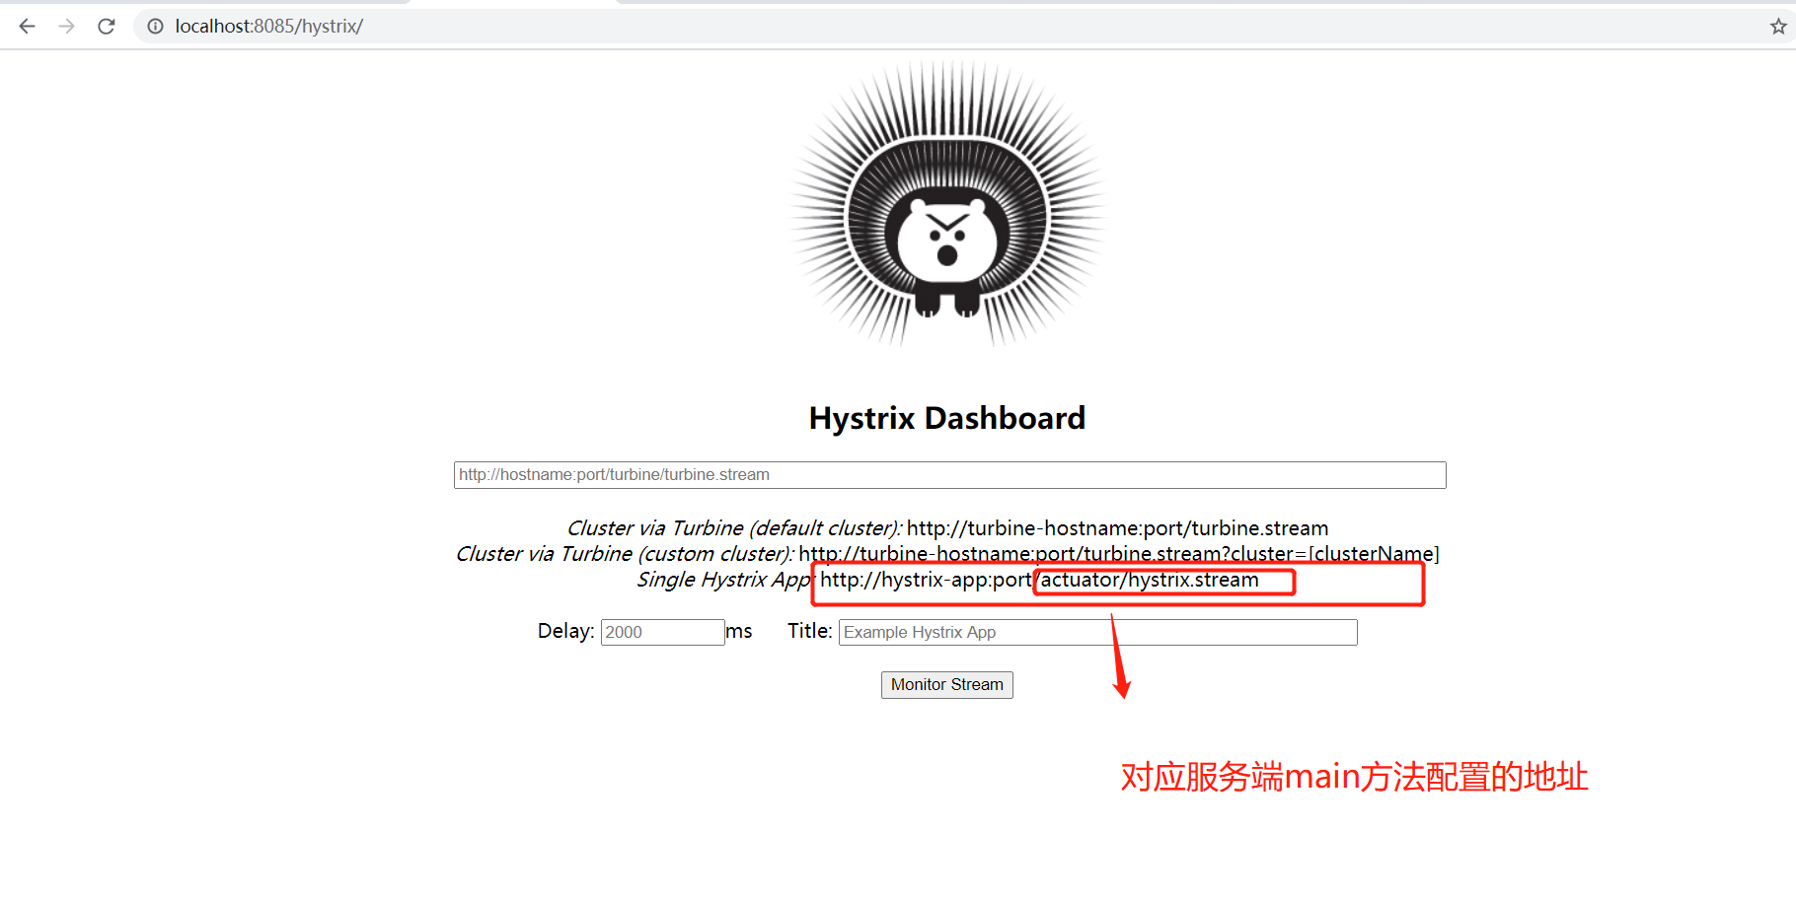Start monitoring with Monitor Stream button
The width and height of the screenshot is (1796, 901).
tap(947, 685)
